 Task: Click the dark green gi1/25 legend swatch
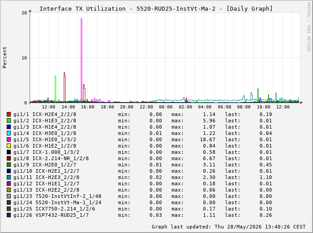(9, 209)
